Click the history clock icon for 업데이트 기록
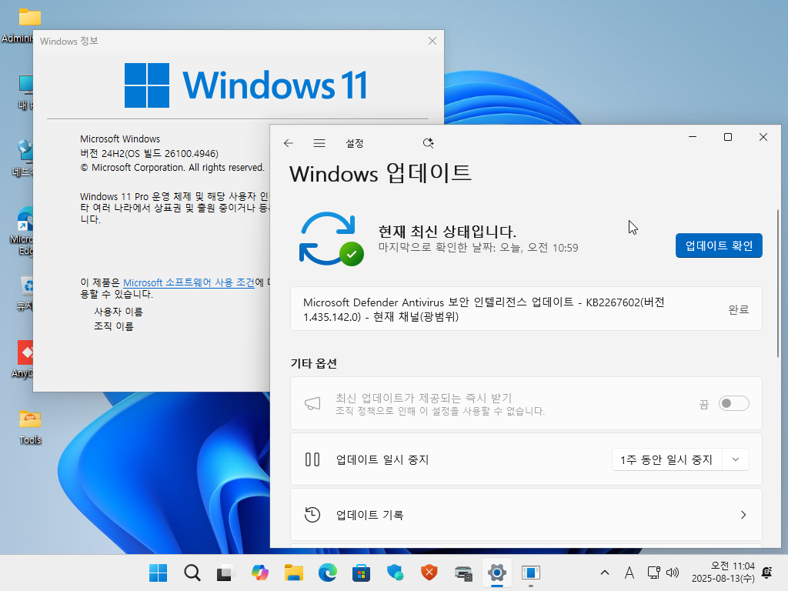This screenshot has width=788, height=591. (x=312, y=515)
